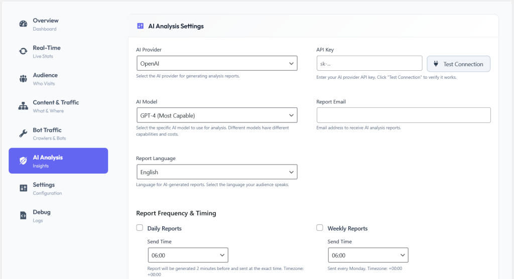This screenshot has height=279, width=514.
Task: Open the Report Language dropdown showing English
Action: [x=217, y=172]
